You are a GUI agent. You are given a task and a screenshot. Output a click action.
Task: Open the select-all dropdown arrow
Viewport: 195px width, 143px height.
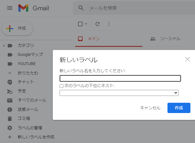(86, 24)
